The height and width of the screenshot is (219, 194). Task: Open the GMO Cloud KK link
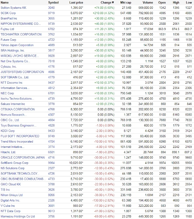coord(11,184)
